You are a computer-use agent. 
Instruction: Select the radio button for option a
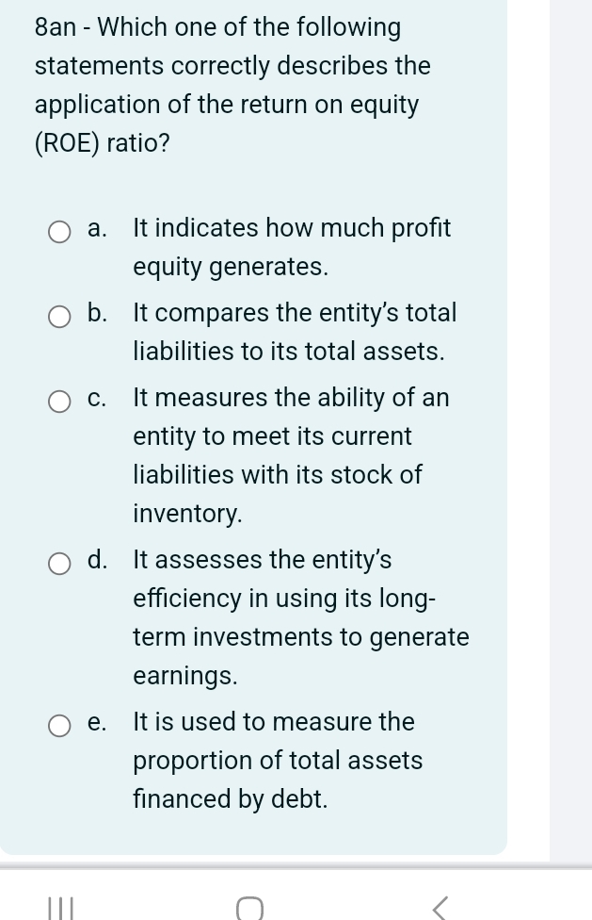[x=60, y=232]
